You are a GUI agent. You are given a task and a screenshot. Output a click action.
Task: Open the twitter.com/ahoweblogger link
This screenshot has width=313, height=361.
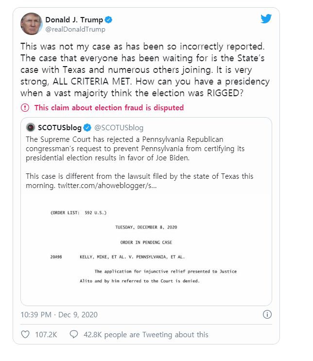click(x=107, y=185)
